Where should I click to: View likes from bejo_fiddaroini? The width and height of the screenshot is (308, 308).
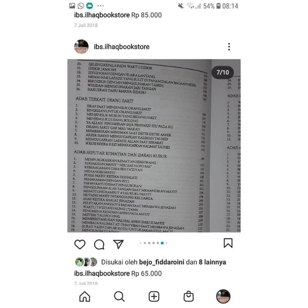click(162, 262)
